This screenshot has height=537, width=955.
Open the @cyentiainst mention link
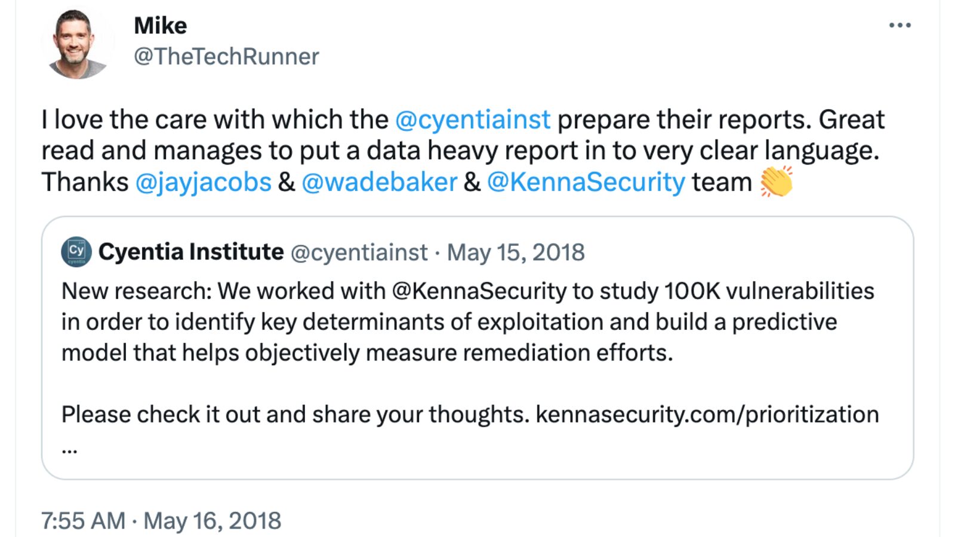click(x=473, y=119)
